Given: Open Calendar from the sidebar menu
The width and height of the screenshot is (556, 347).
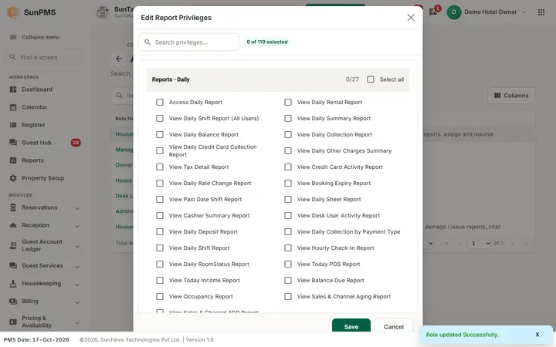Looking at the screenshot, I should [x=35, y=107].
